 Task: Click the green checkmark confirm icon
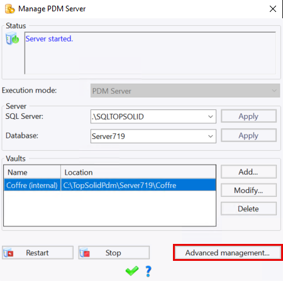132,271
